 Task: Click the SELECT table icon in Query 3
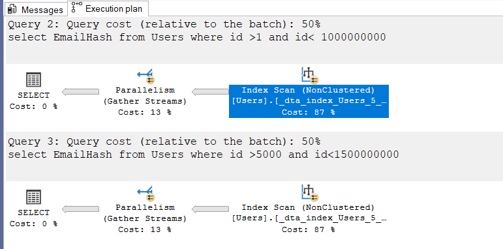34,197
